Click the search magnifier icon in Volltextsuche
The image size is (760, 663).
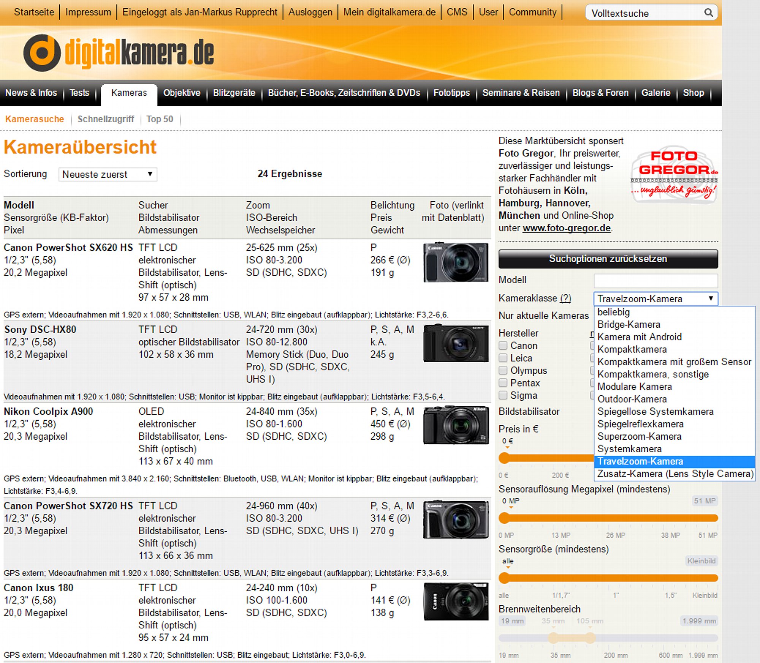(x=708, y=13)
